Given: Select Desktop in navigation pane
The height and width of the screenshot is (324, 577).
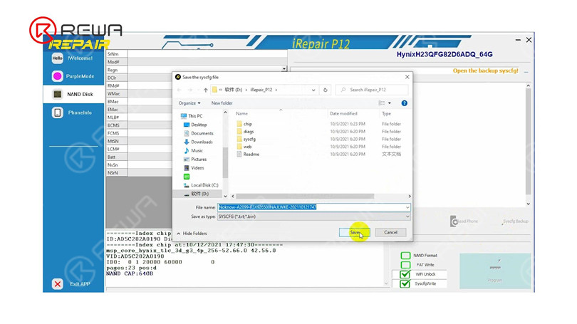Looking at the screenshot, I should pos(195,125).
